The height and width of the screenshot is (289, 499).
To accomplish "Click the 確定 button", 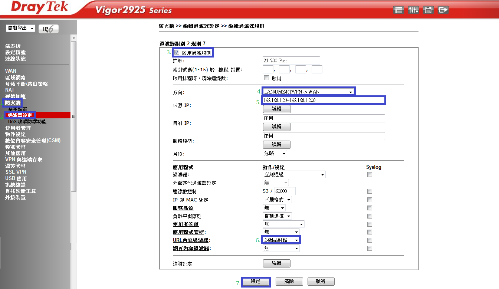I will (x=256, y=282).
